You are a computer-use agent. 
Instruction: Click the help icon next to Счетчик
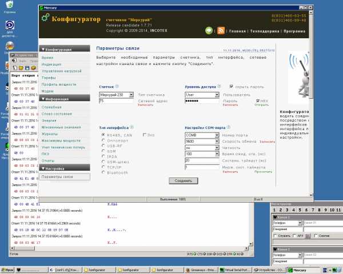[x=118, y=86]
